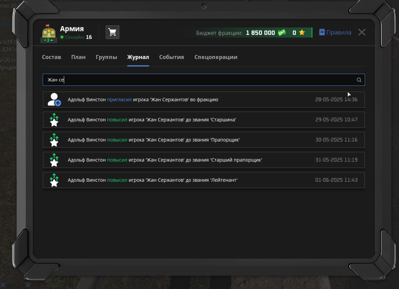
Task: Click the green online status dot
Action: tap(62, 37)
